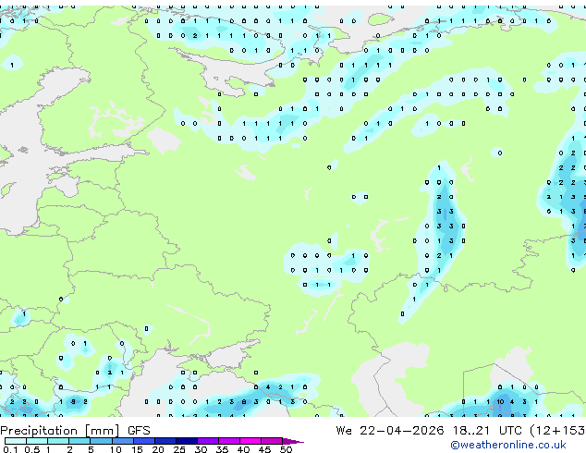Click the '40' legend label

tap(243, 449)
